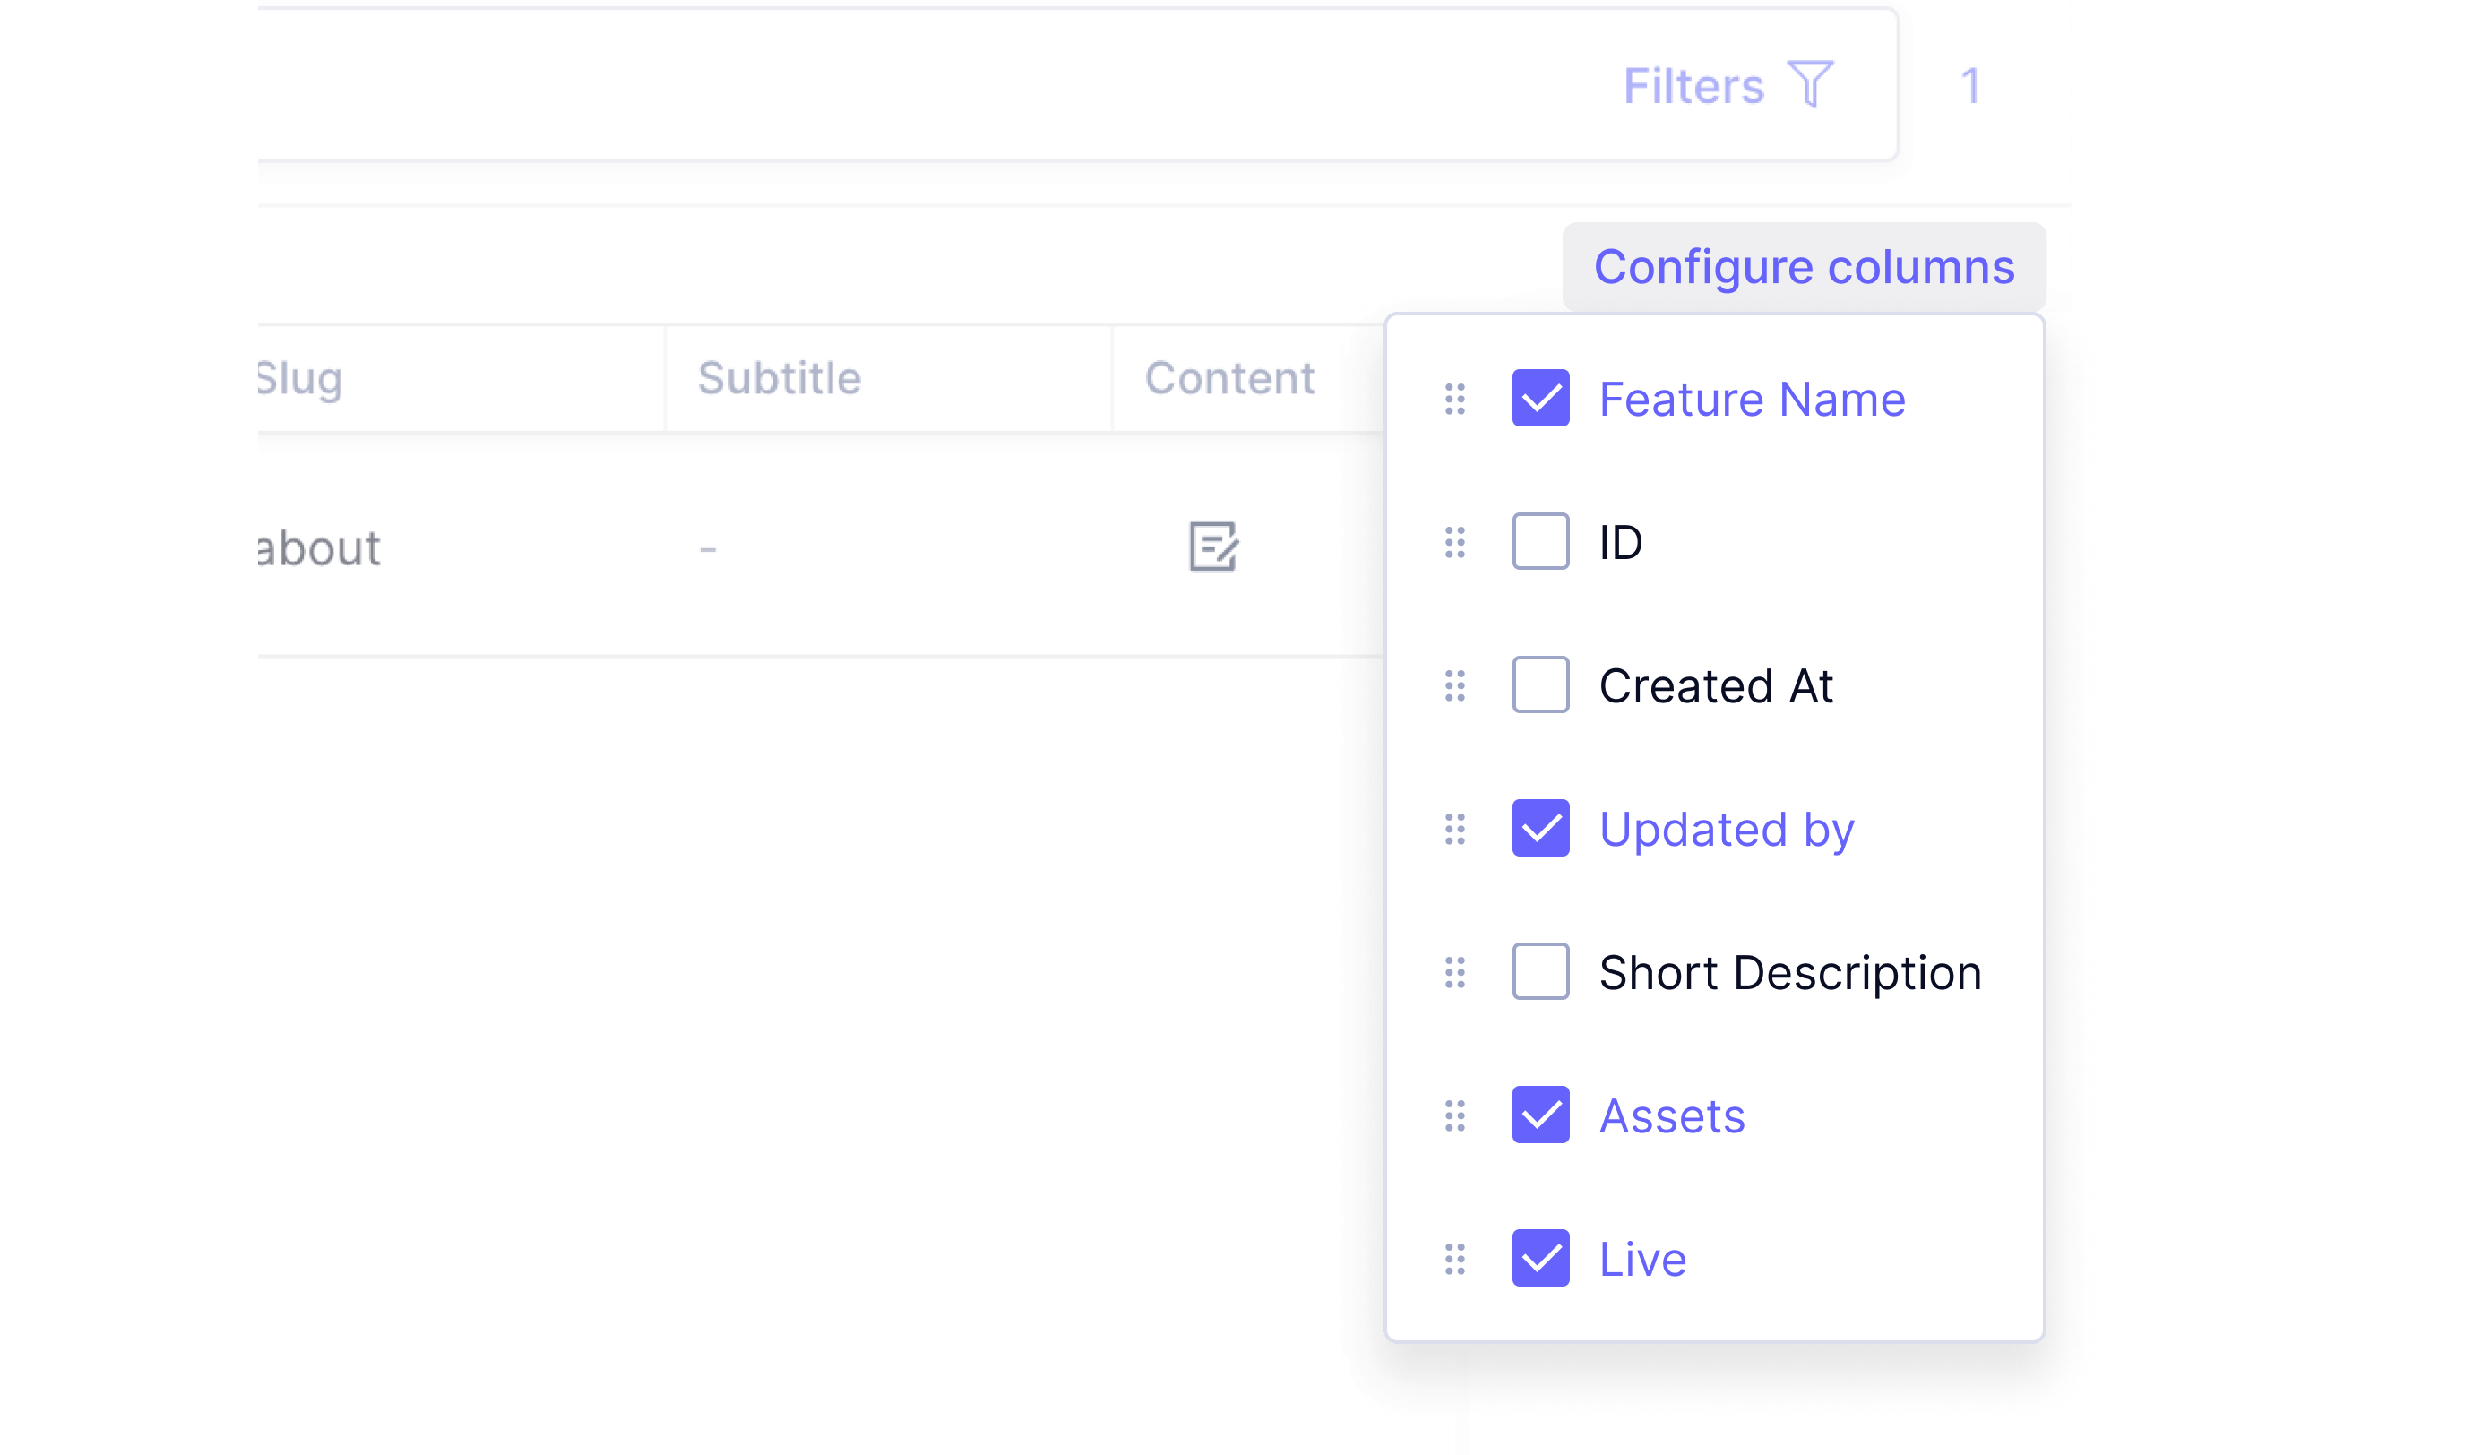Click drag handle next to Created At
The image size is (2473, 1455).
(x=1454, y=684)
